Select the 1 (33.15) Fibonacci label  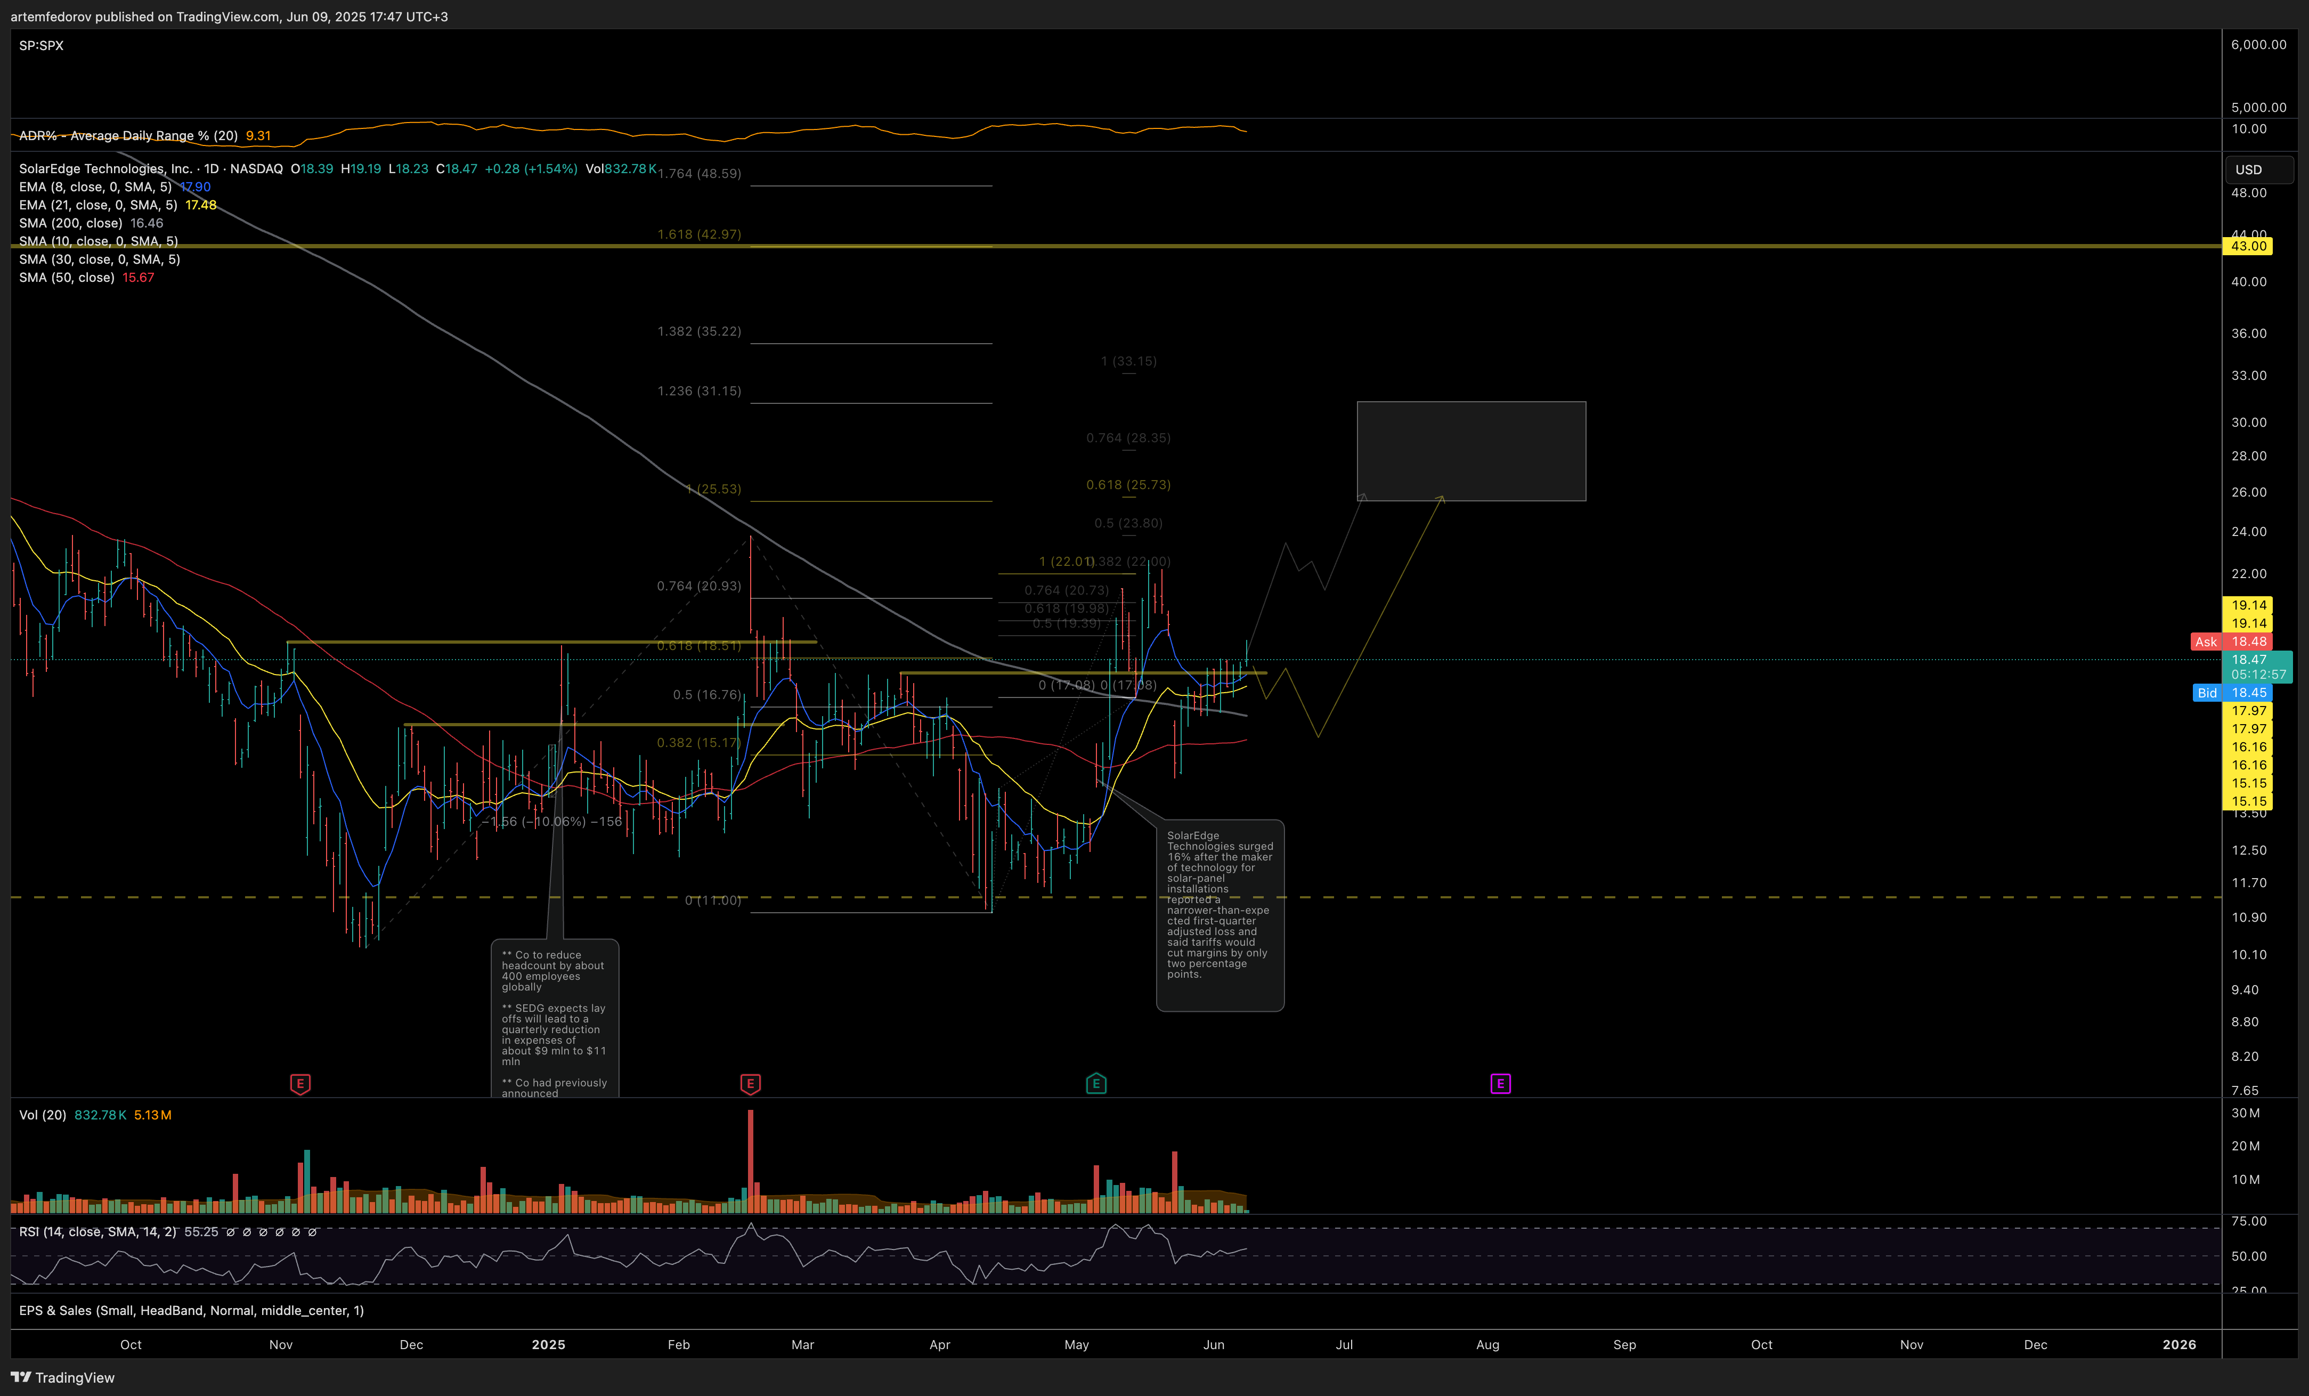pos(1129,362)
